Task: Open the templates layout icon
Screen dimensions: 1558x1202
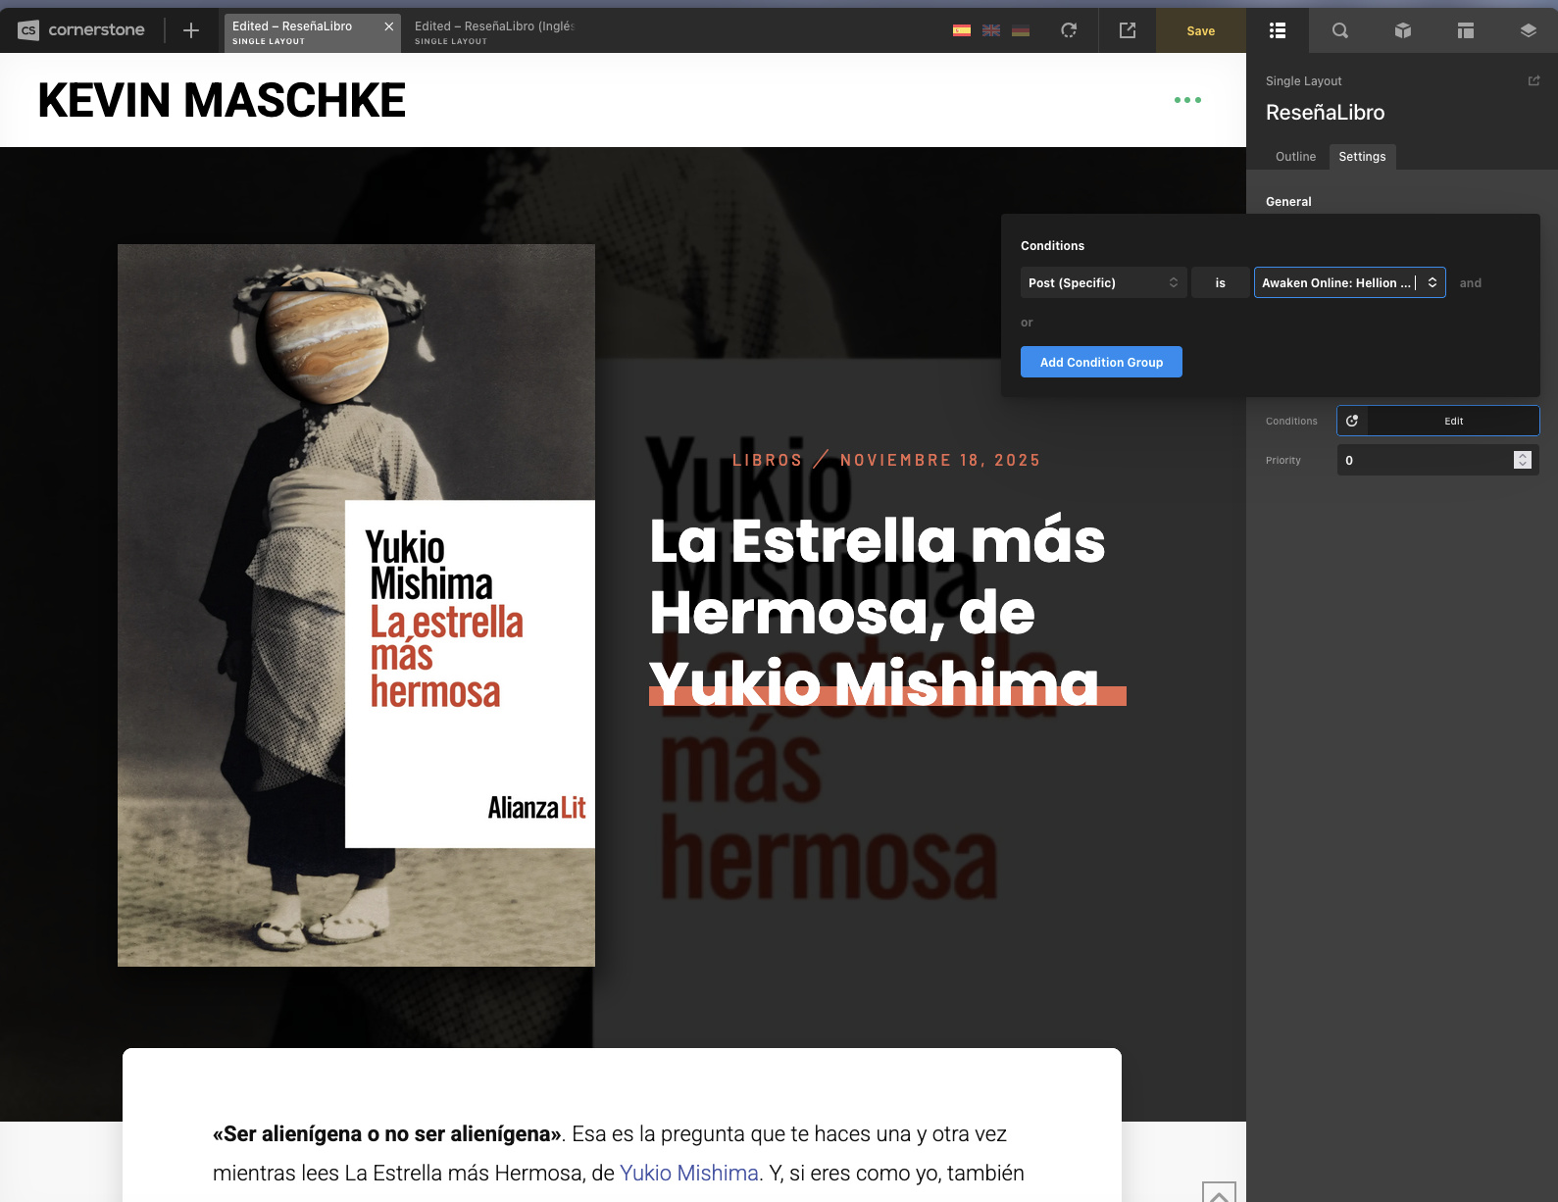Action: pos(1465,30)
